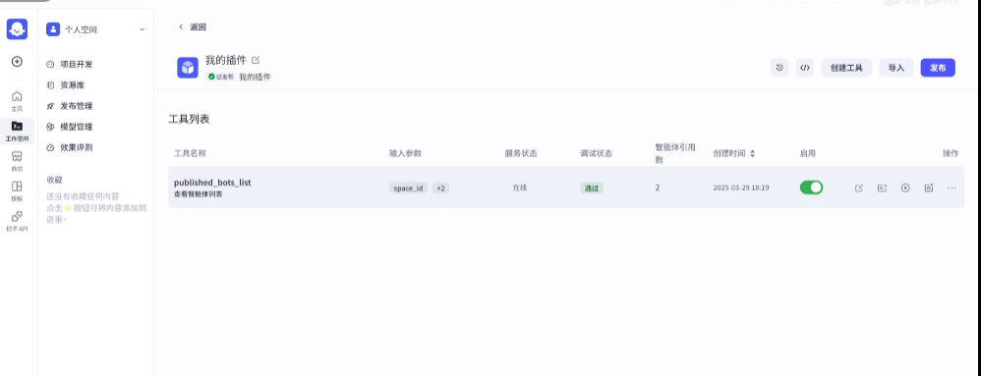Sort by 创建时间 column arrows
Image resolution: width=981 pixels, height=376 pixels.
coord(753,153)
